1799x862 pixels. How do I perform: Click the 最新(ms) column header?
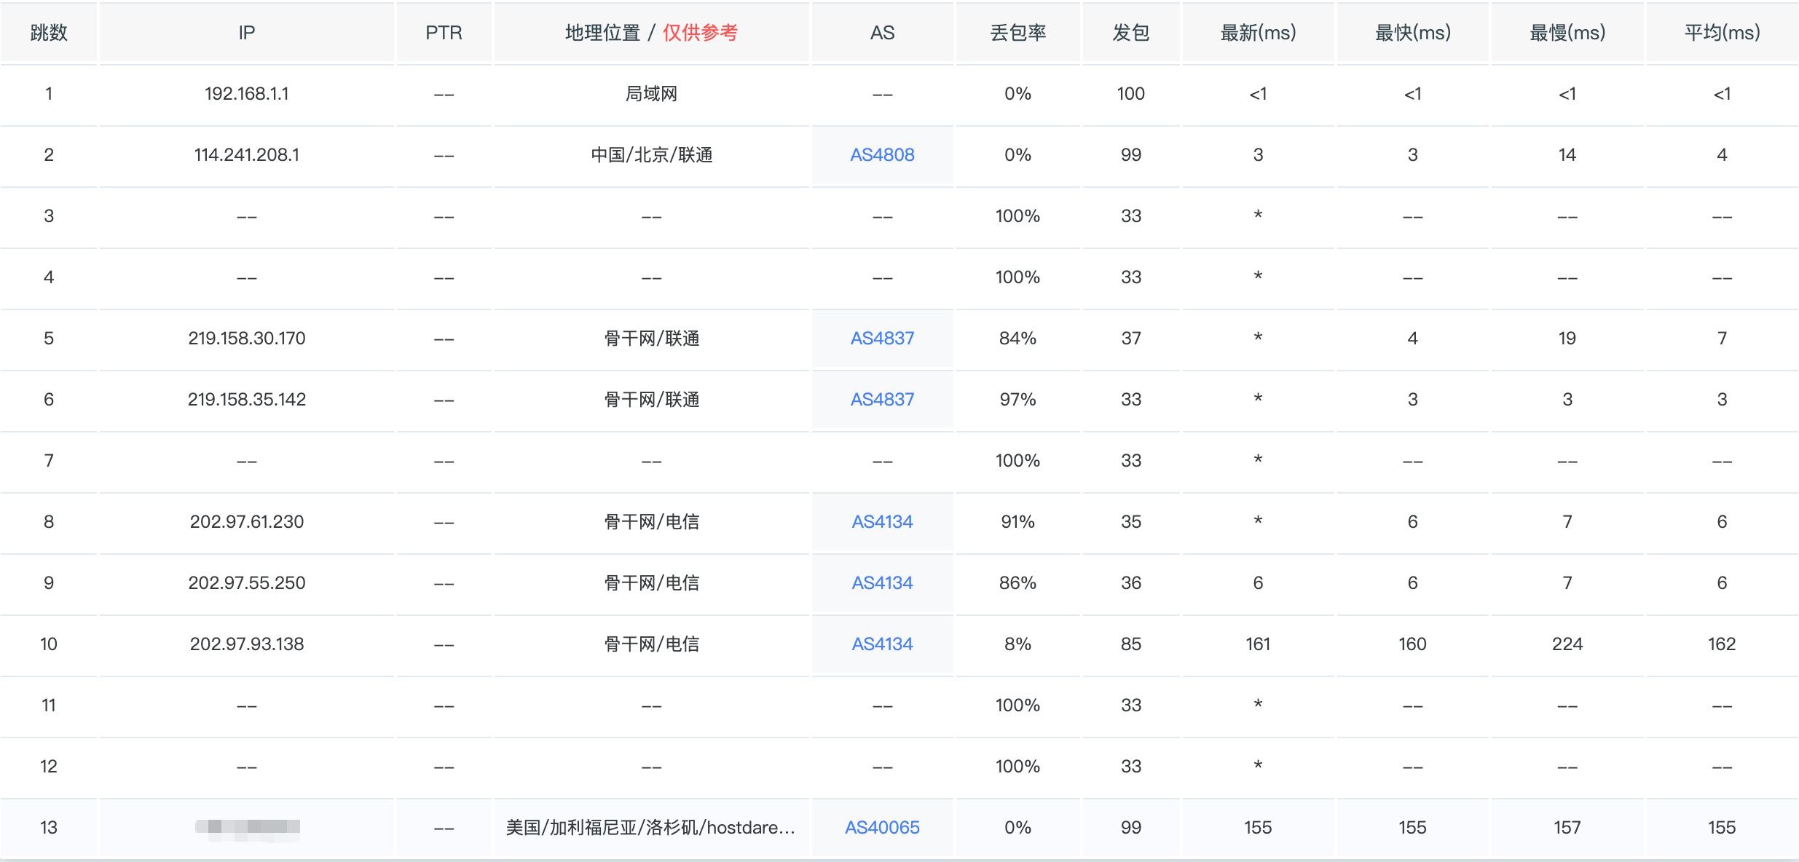click(x=1259, y=33)
